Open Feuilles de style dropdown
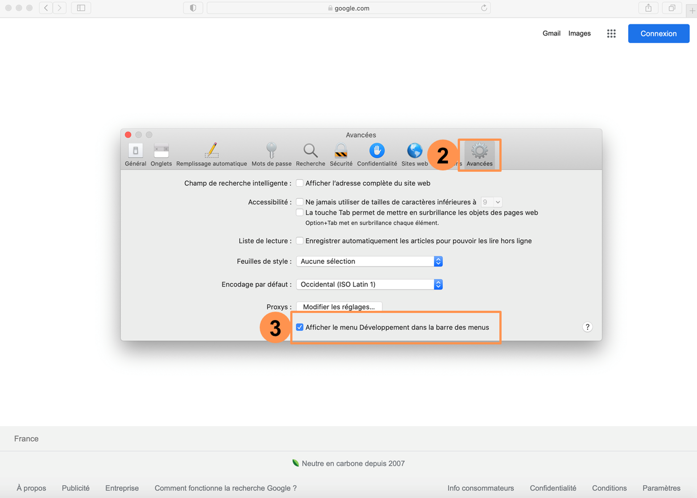Viewport: 697px width, 498px height. [369, 261]
